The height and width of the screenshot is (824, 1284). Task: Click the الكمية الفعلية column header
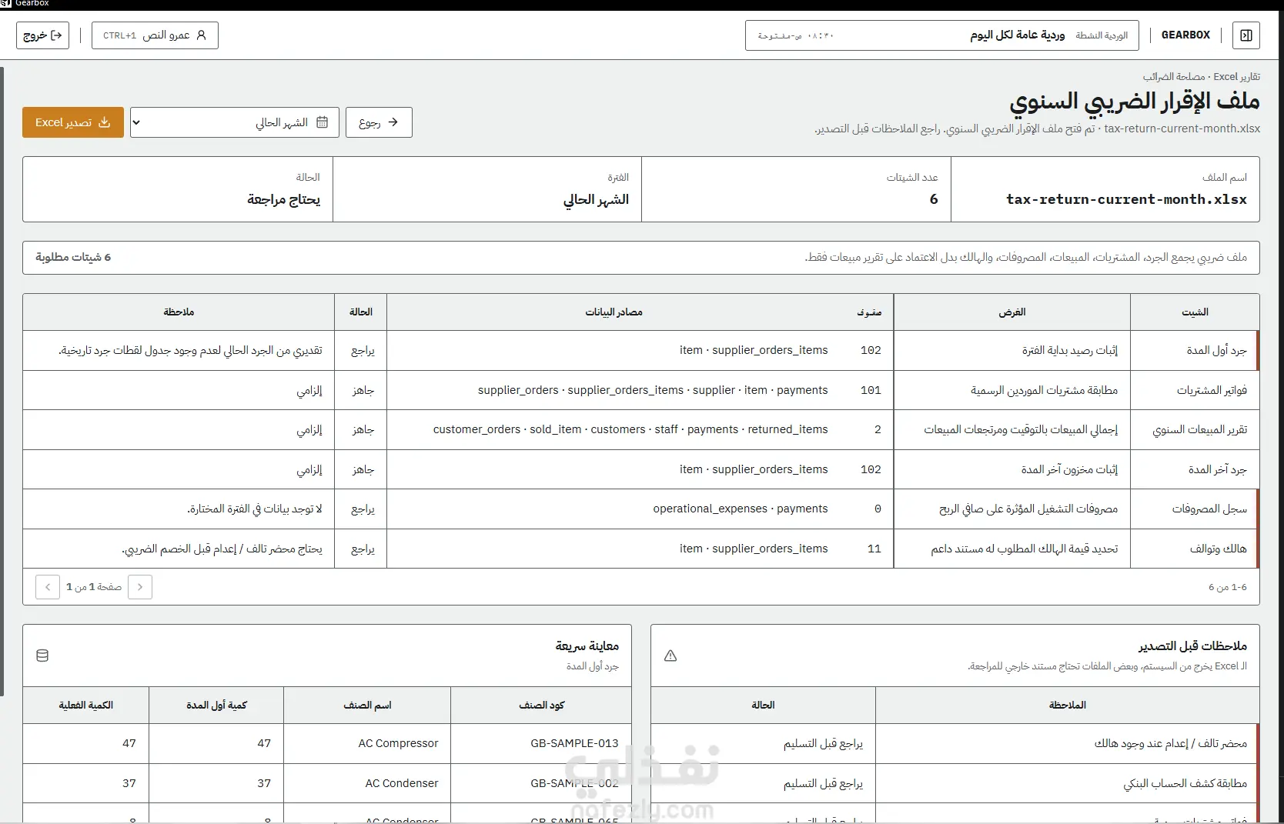(x=86, y=706)
